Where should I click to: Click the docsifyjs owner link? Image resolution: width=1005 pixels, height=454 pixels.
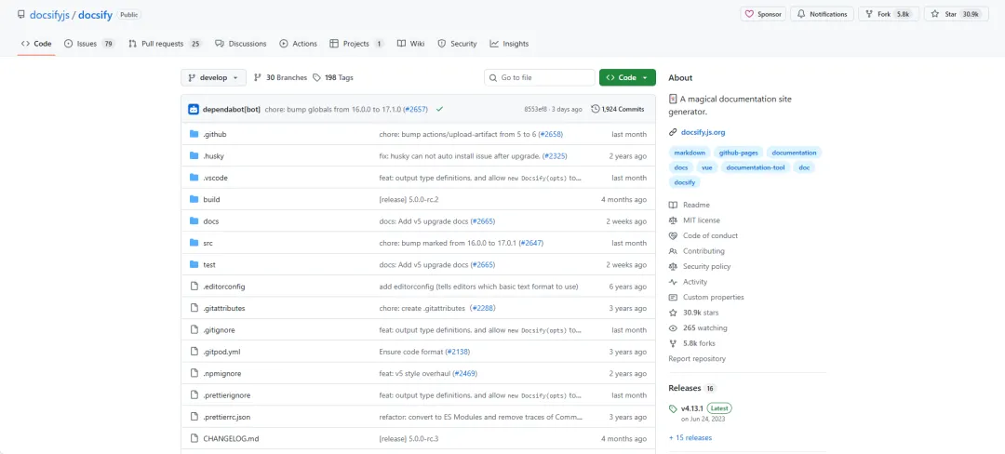(x=49, y=14)
